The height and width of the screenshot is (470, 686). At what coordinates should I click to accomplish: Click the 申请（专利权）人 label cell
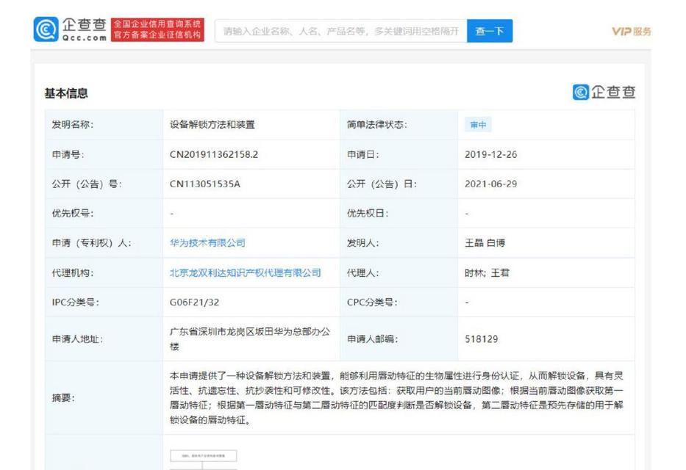(x=104, y=243)
